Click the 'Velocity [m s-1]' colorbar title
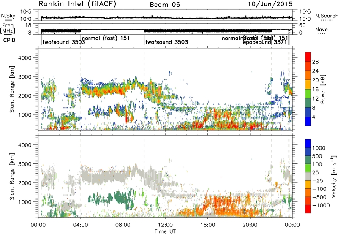Image resolution: width=338 pixels, height=234 pixels. (x=334, y=176)
